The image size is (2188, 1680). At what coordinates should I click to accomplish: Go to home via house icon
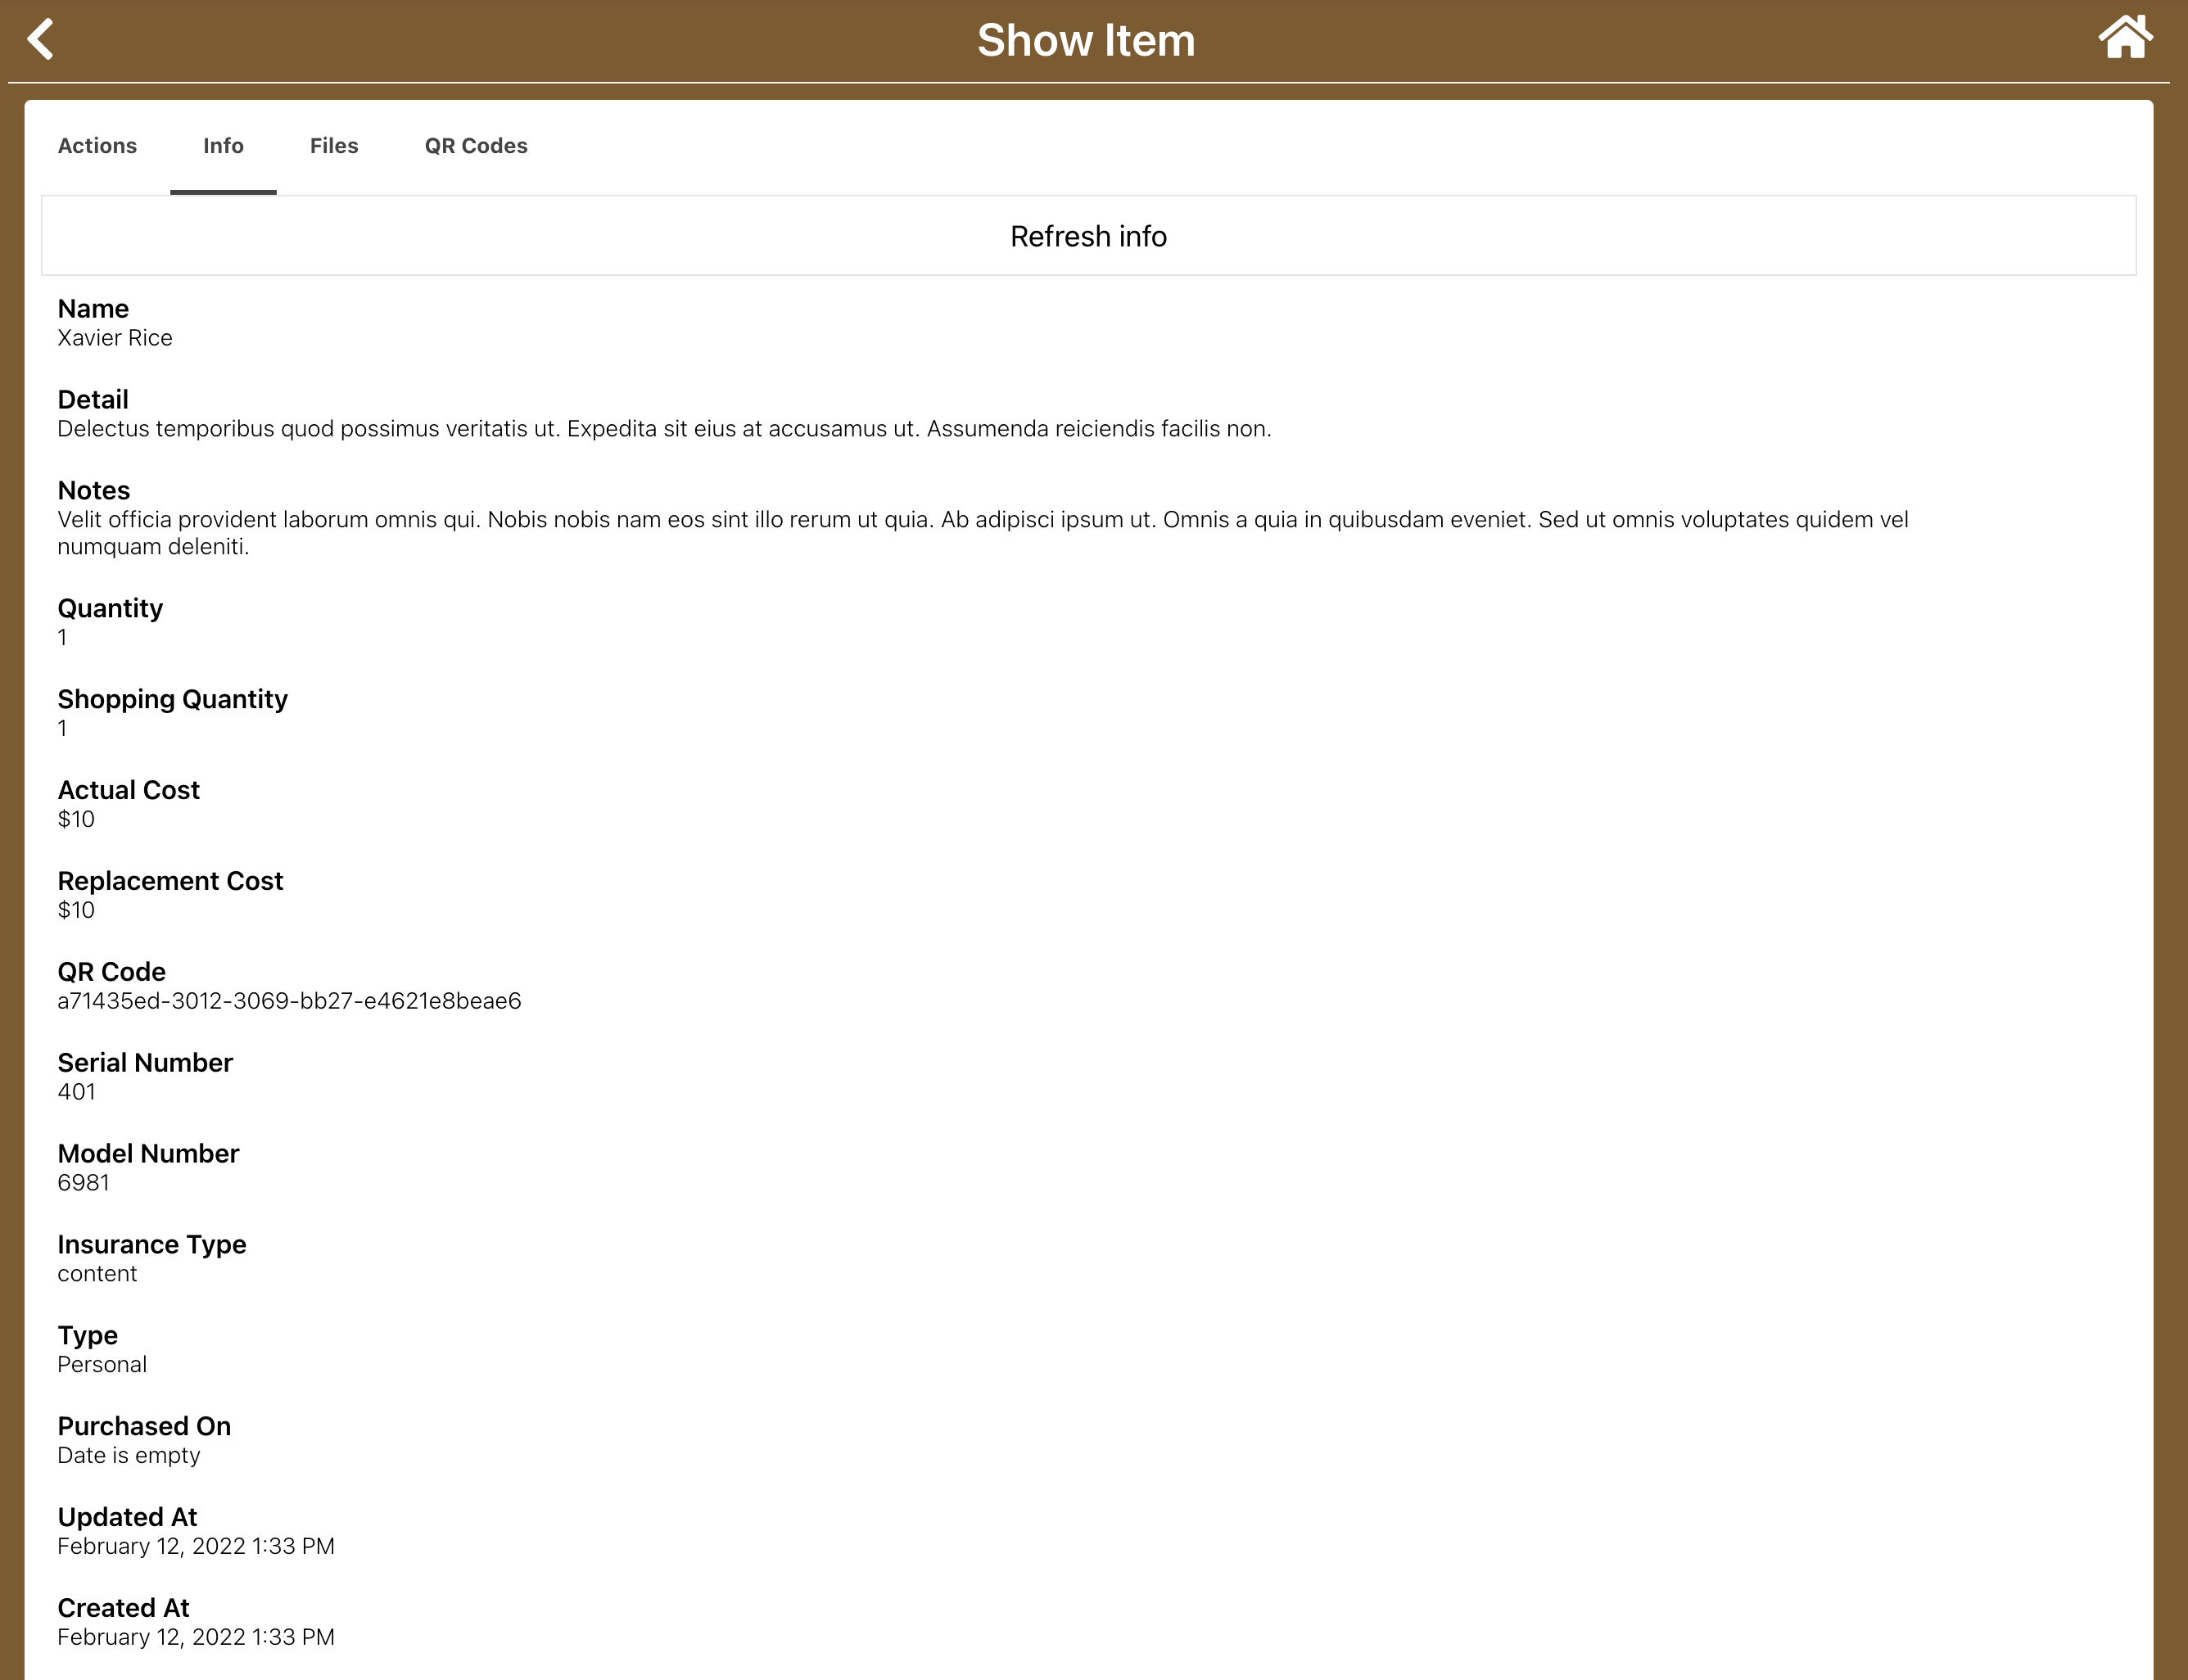[2124, 38]
